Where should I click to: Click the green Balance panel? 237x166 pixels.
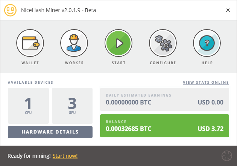(164, 126)
